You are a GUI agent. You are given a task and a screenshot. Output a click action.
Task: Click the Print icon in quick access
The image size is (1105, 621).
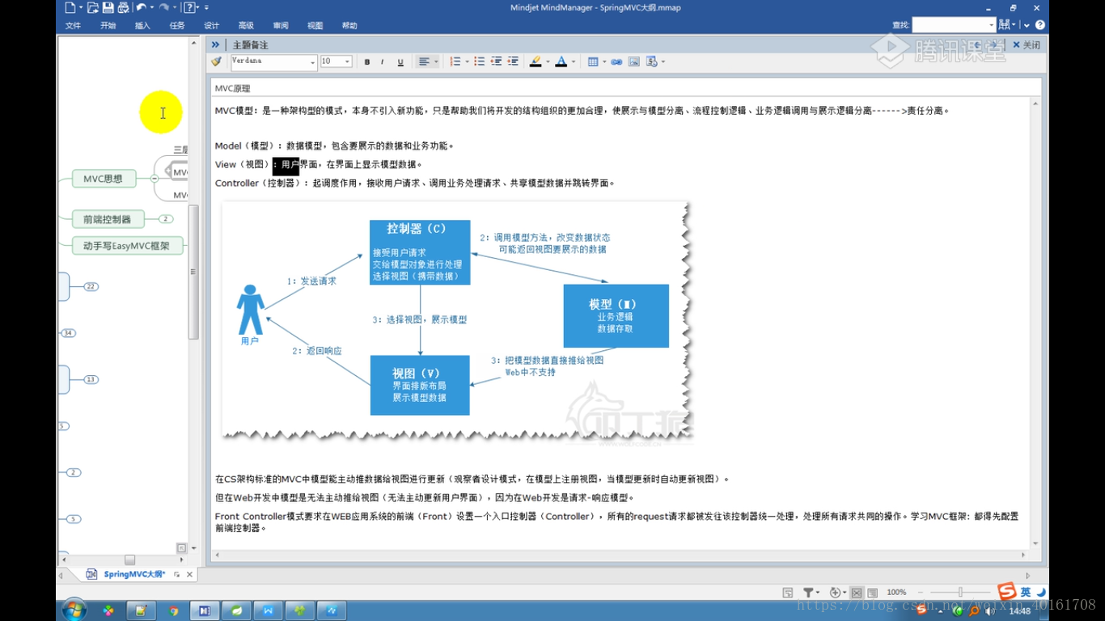point(123,7)
